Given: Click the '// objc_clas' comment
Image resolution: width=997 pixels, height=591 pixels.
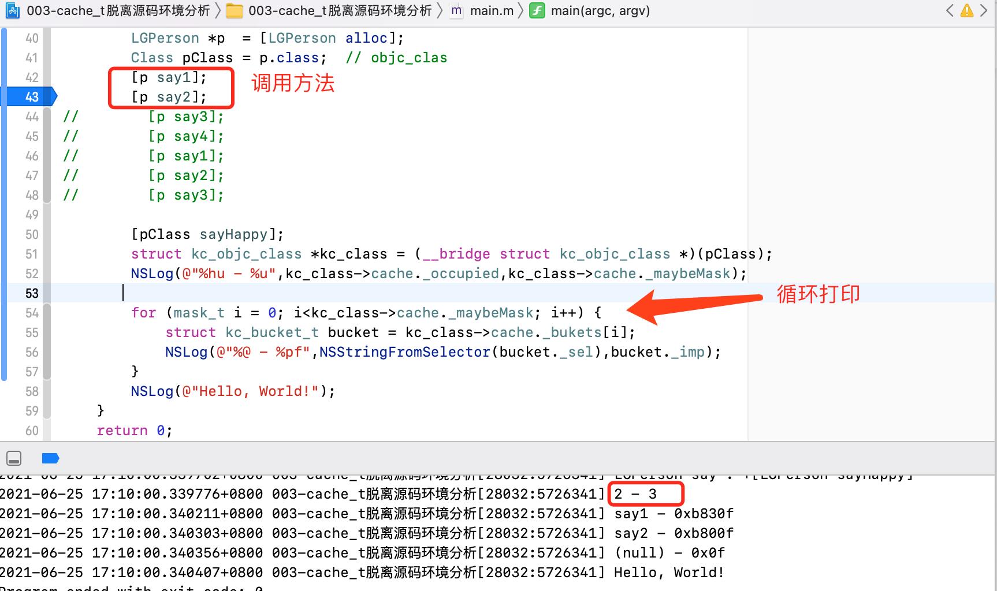Looking at the screenshot, I should (396, 58).
